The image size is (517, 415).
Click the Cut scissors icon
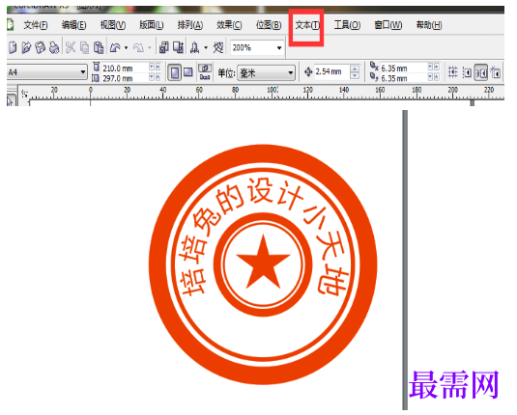point(71,47)
